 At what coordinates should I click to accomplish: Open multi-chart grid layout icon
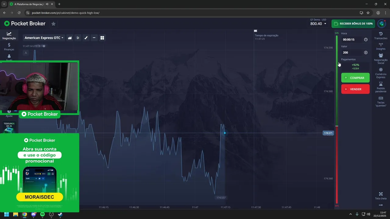point(102,38)
